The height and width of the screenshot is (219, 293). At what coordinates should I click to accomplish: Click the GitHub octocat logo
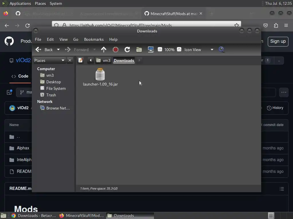(x=9, y=41)
